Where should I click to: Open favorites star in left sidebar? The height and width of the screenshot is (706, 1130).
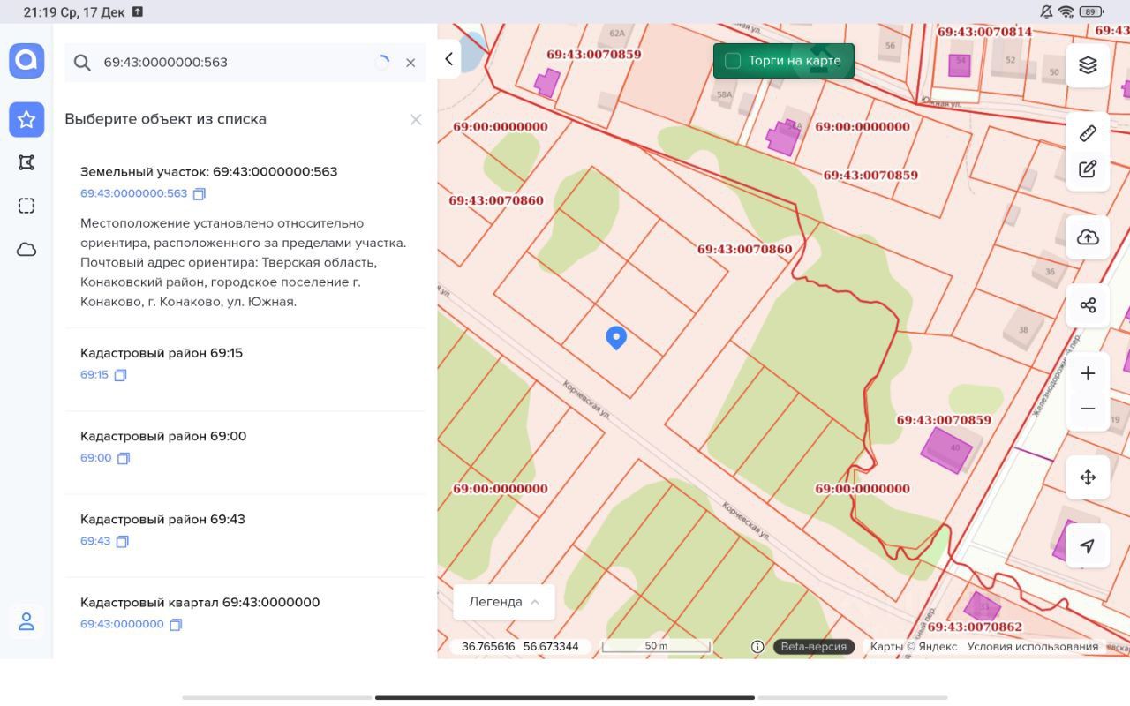[26, 119]
